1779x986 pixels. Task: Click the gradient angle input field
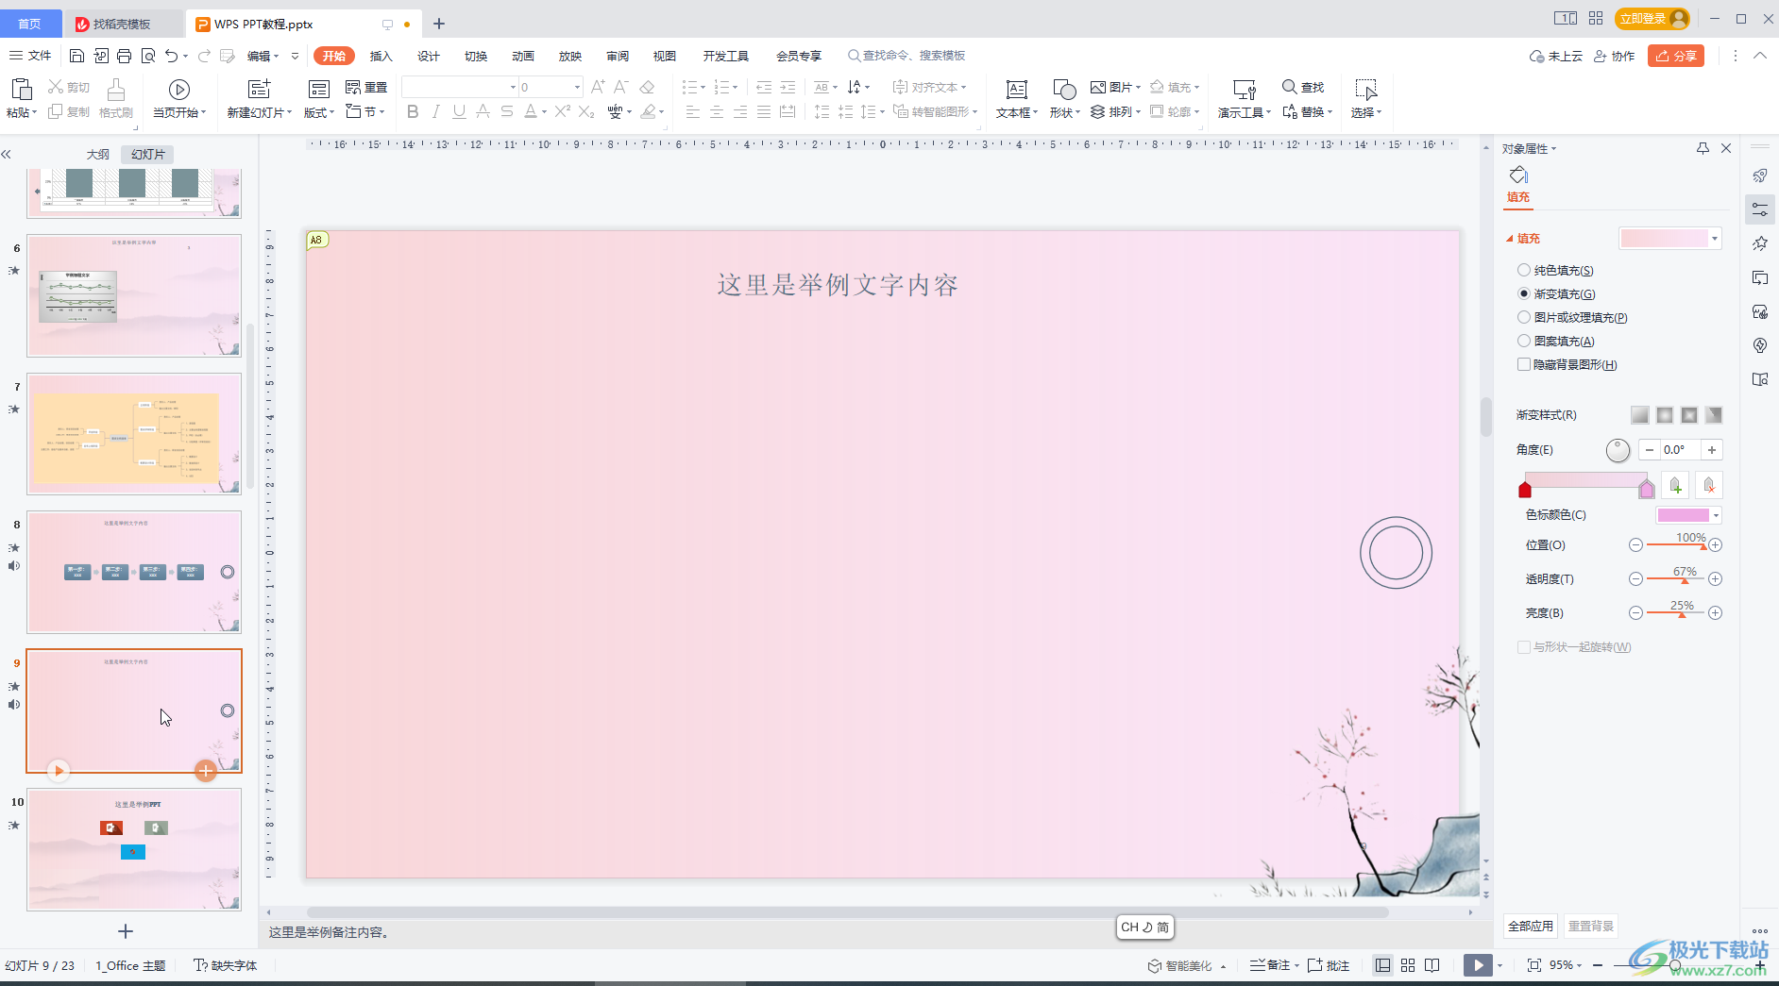[x=1680, y=450]
